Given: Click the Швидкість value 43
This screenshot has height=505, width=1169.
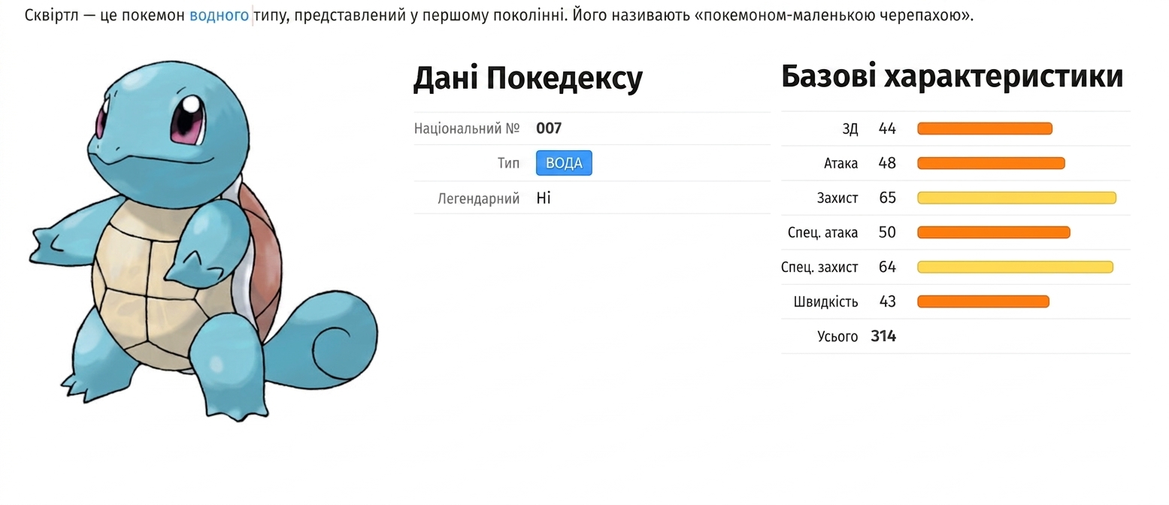Looking at the screenshot, I should 887,301.
